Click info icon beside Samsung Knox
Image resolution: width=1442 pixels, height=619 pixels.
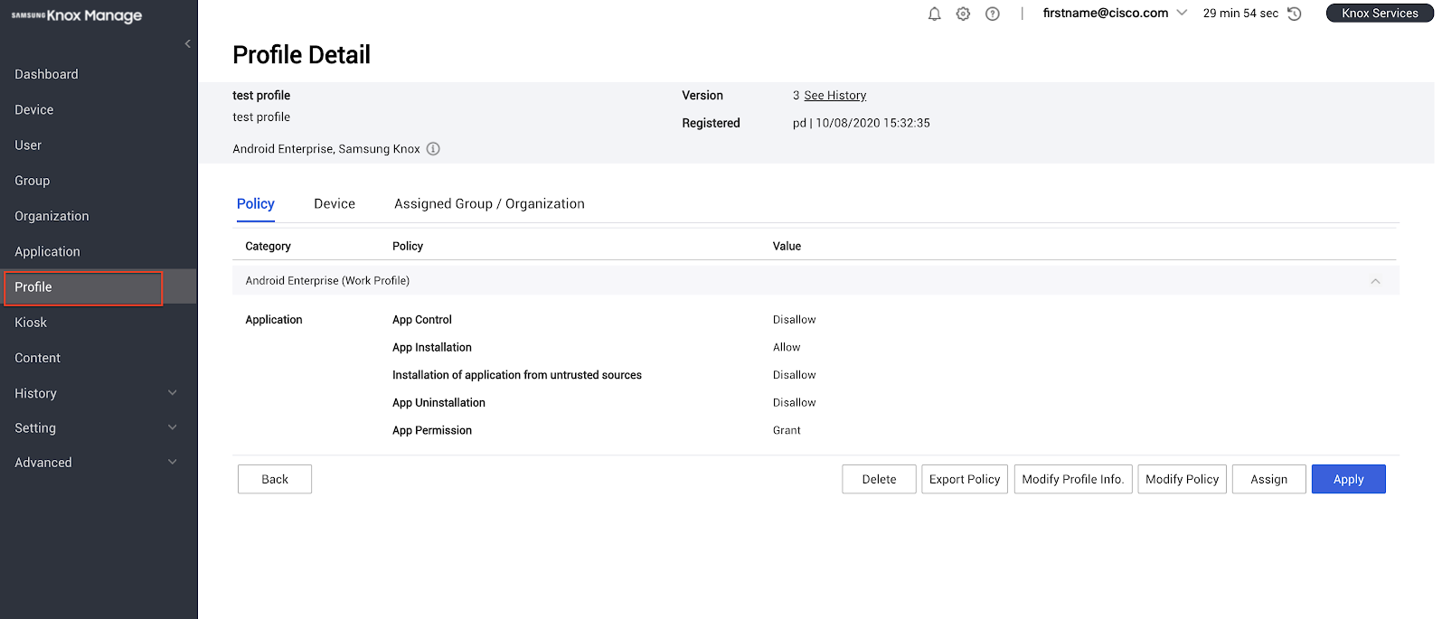[433, 149]
